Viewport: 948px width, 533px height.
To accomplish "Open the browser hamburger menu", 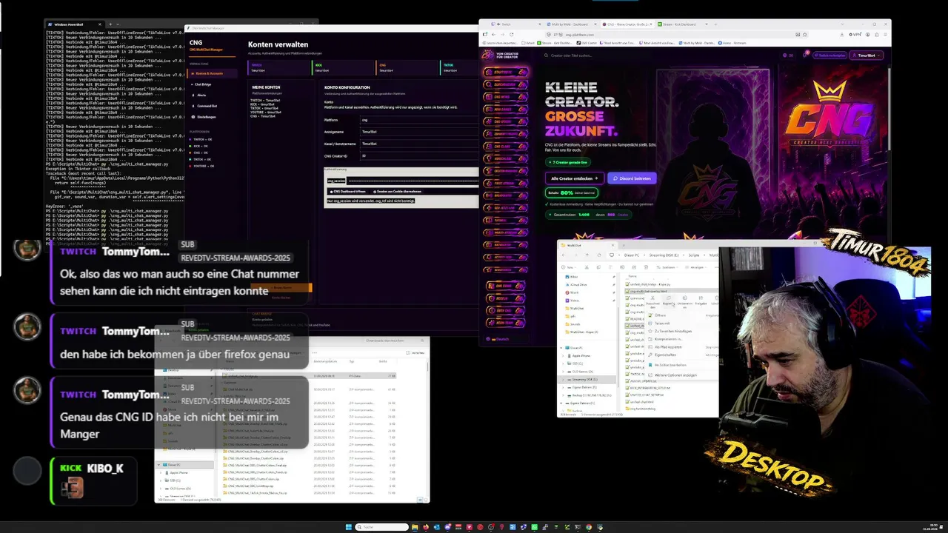I will 886,34.
